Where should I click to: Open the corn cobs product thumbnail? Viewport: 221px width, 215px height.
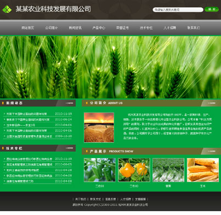coord(203,170)
